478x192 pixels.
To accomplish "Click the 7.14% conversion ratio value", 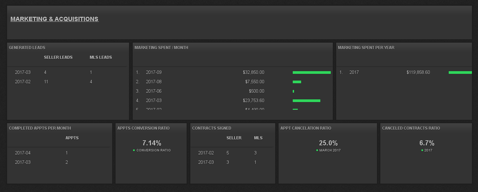I will (152, 143).
